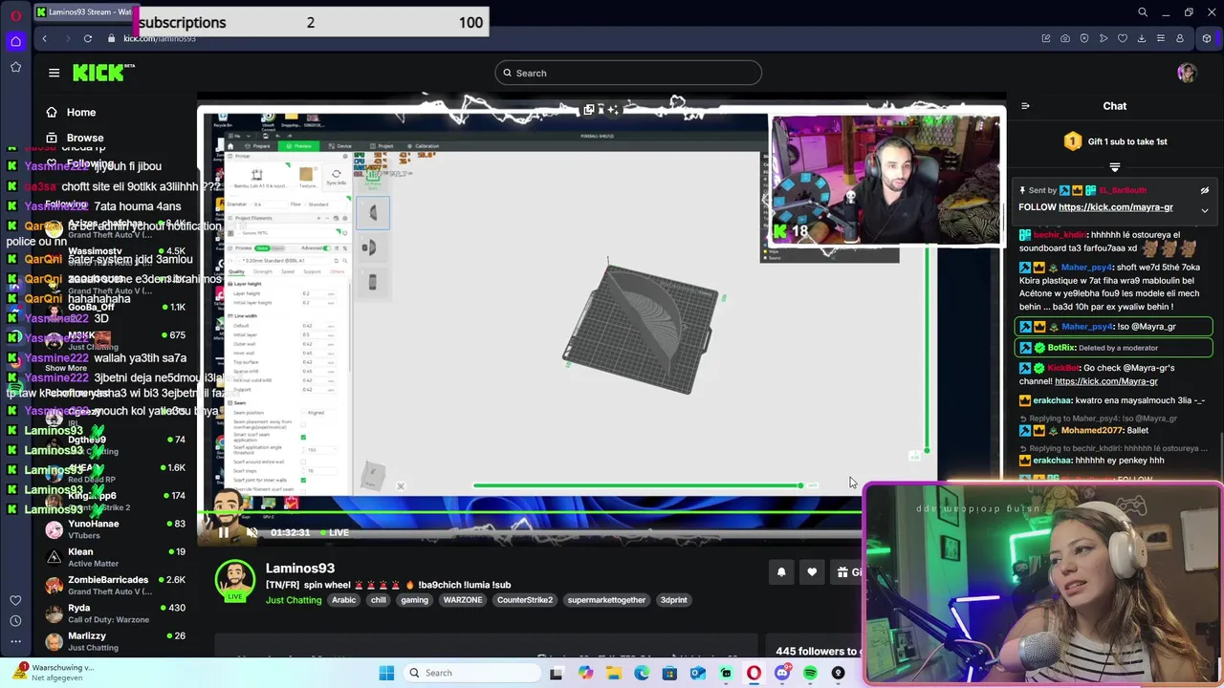Open Microsoft Edge from taskbar

pyautogui.click(x=642, y=673)
